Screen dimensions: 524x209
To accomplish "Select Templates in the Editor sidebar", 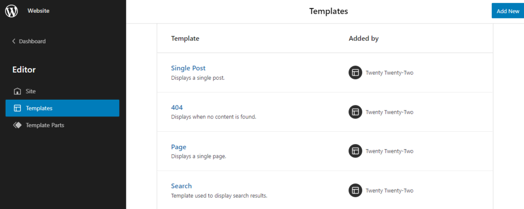I will click(x=62, y=108).
